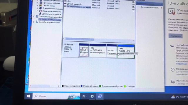
Task: Click the Shared Folders (Общие папки) icon
Action: pyautogui.click(x=41, y=6)
